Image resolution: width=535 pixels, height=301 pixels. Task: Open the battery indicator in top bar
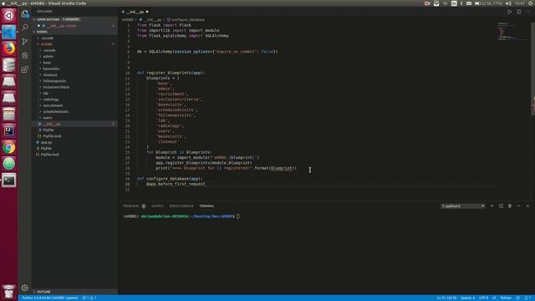coord(488,3)
